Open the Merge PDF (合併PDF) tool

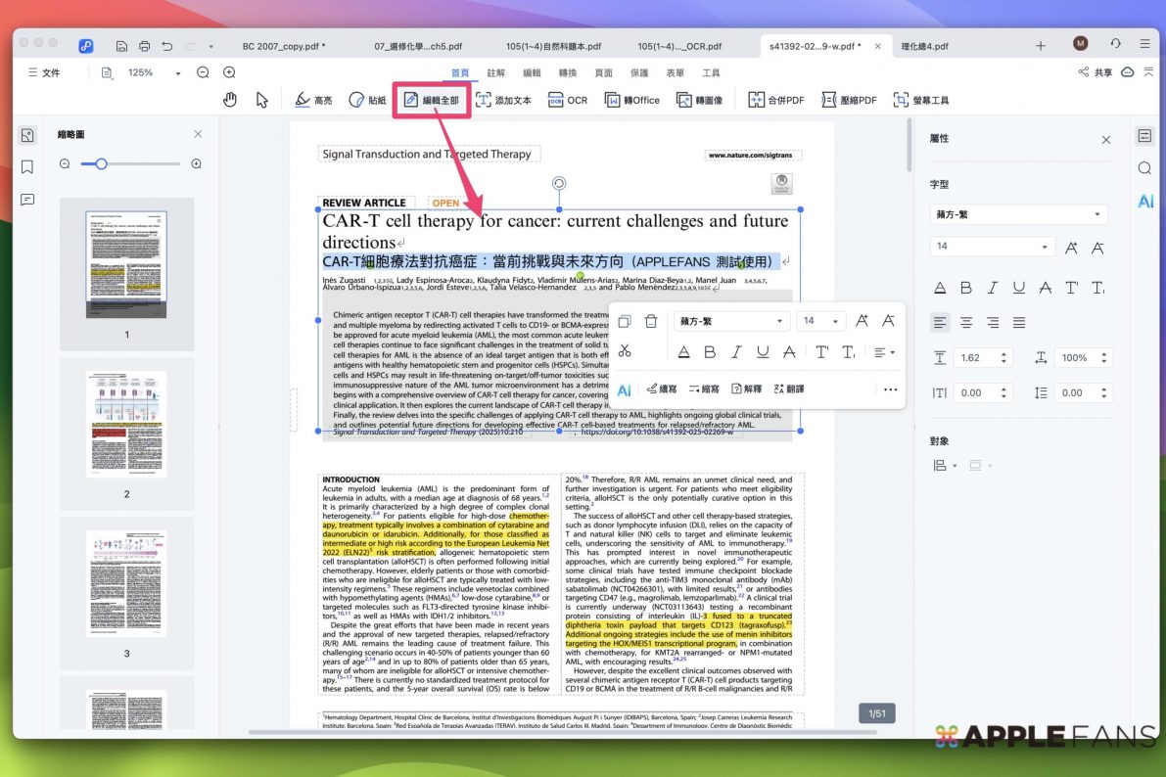click(775, 100)
